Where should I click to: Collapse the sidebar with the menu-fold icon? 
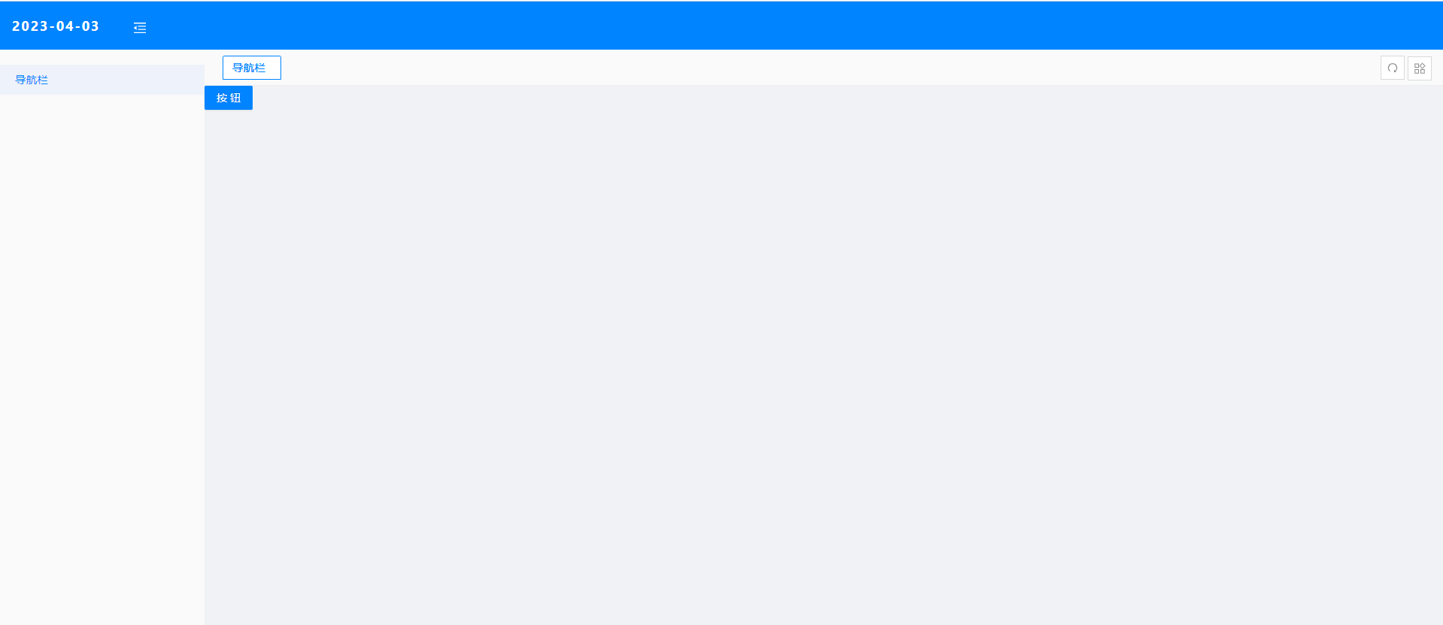click(140, 28)
